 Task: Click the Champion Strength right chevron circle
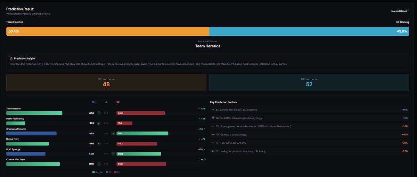pos(113,133)
